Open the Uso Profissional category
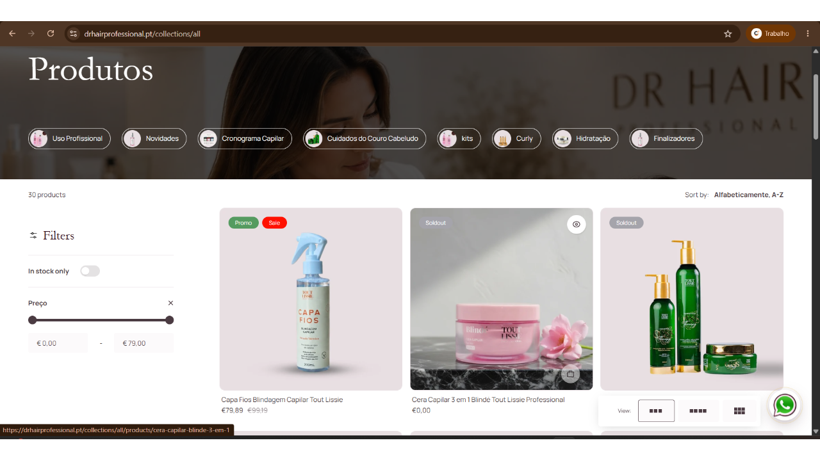The image size is (820, 461). tap(69, 138)
